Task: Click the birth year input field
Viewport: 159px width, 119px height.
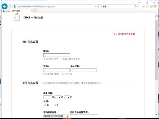Action: coord(48,97)
